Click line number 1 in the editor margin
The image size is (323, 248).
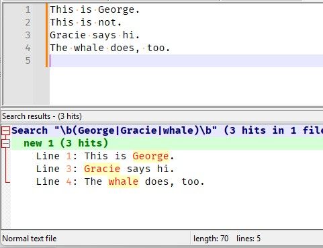tap(28, 9)
